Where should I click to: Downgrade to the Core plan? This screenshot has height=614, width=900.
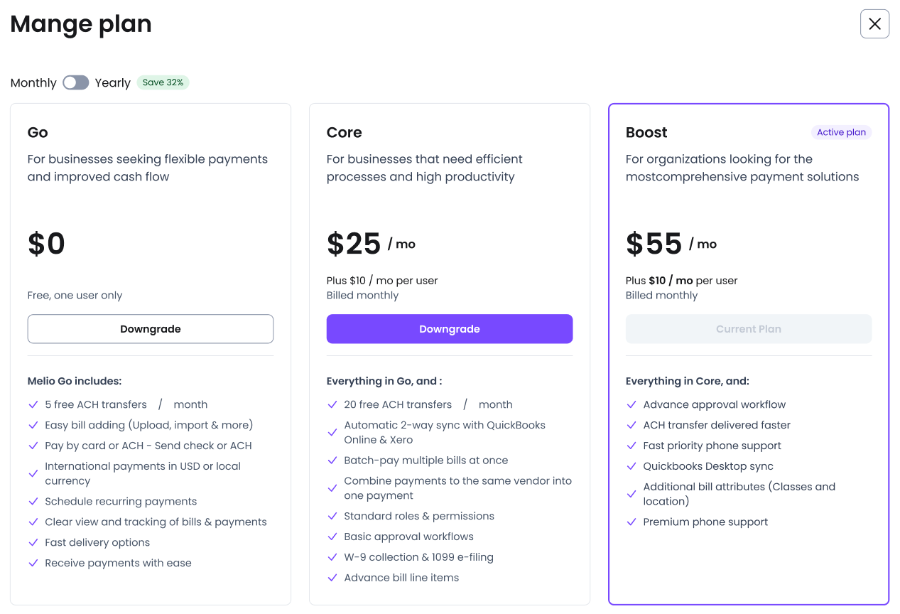tap(450, 329)
